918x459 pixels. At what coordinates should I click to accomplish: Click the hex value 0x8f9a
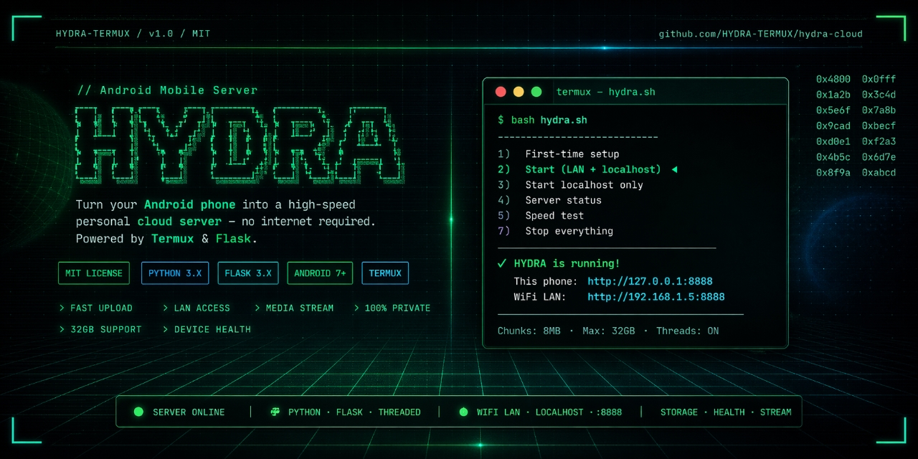coord(833,172)
